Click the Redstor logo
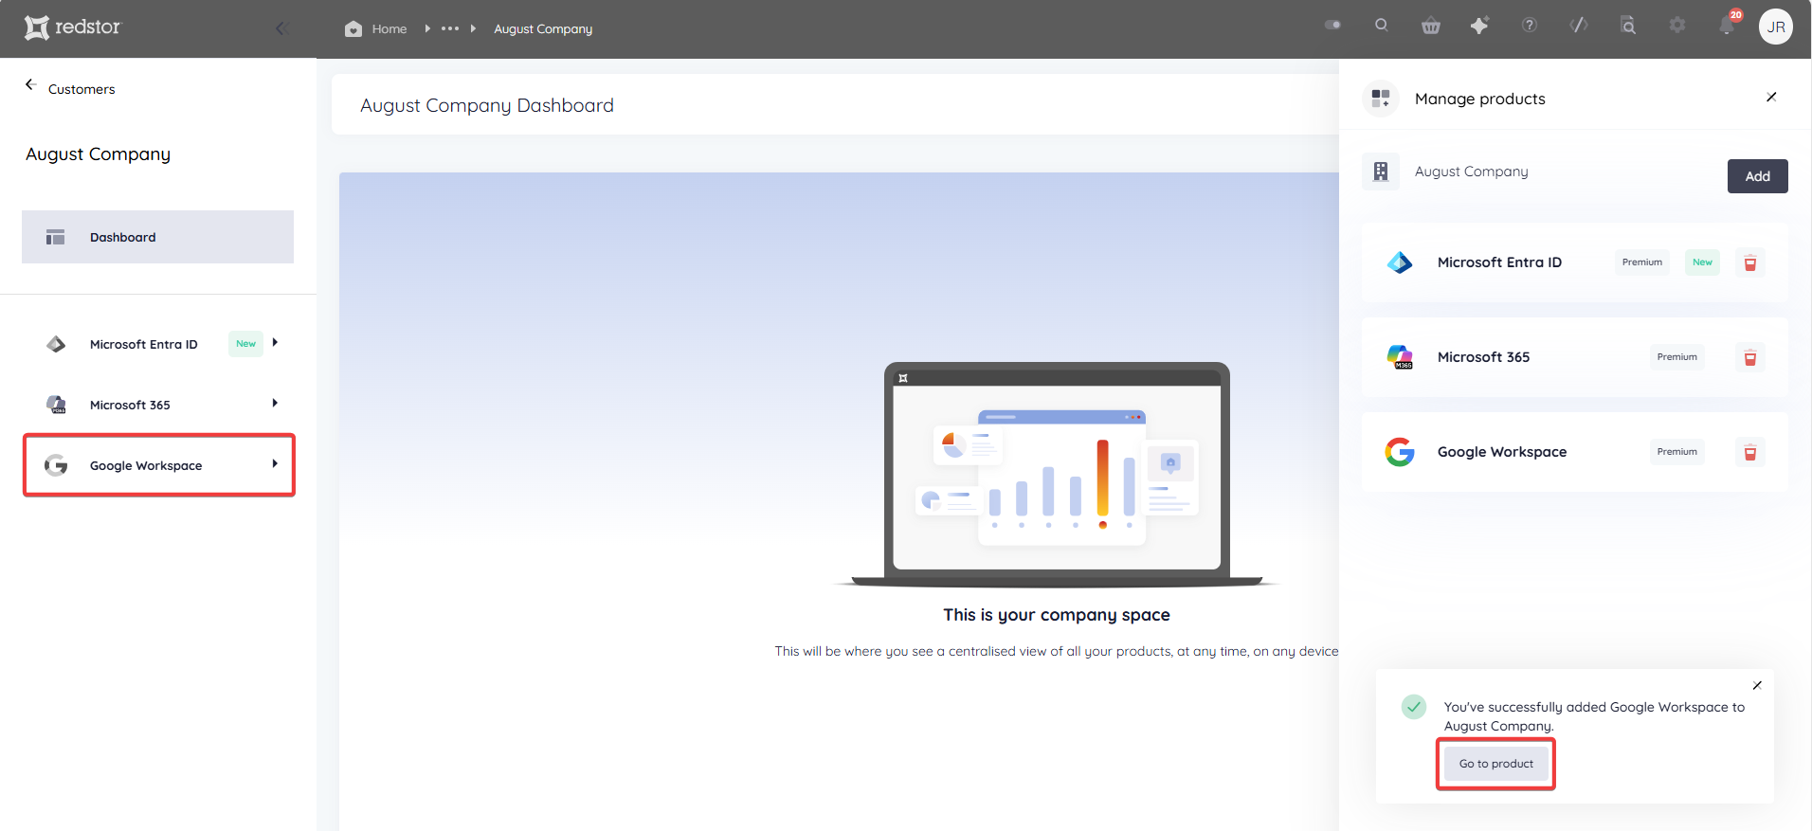 point(73,27)
